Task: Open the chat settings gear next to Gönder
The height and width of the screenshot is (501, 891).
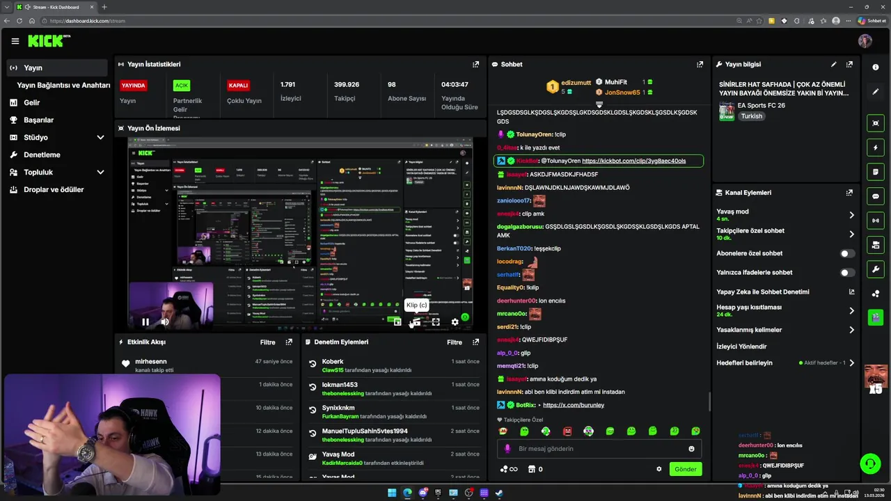Action: (x=659, y=469)
